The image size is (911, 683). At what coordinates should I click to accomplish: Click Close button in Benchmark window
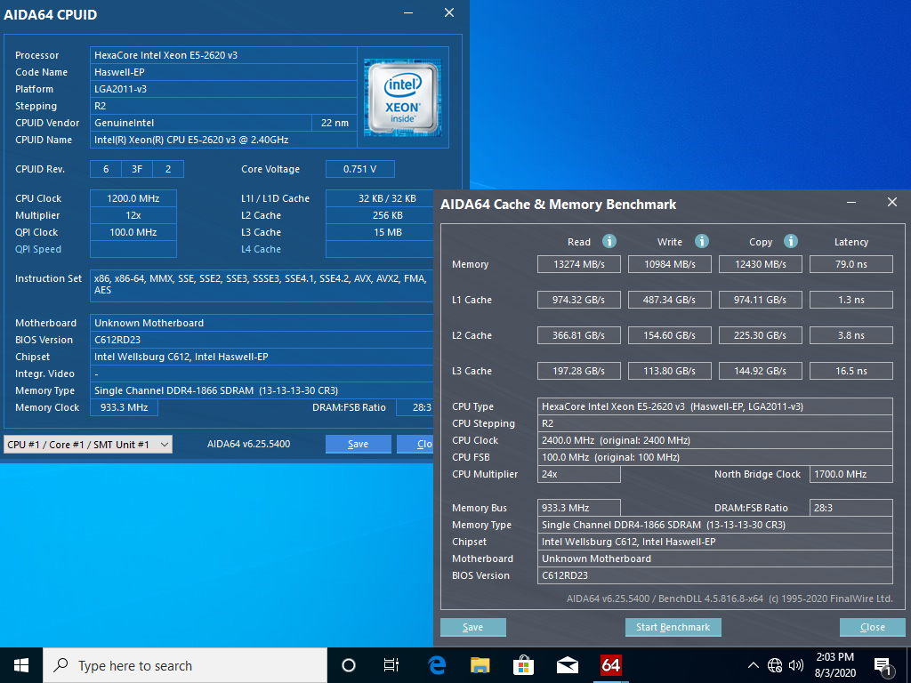point(872,627)
